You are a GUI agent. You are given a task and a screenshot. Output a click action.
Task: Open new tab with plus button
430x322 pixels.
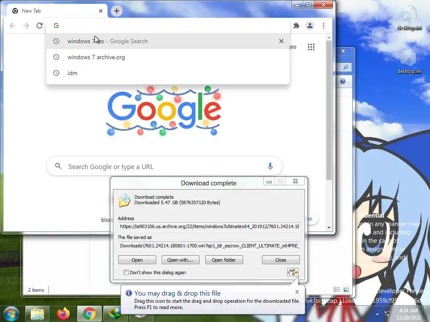click(x=117, y=11)
